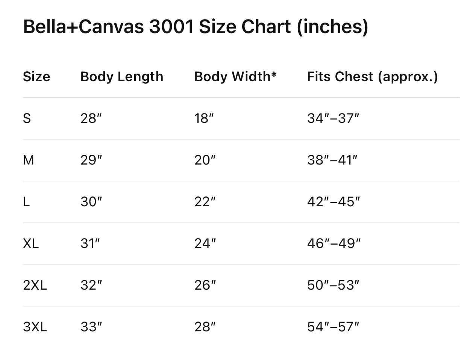Click the 50″–53″ chest range cell
This screenshot has height=355, width=467.
333,286
